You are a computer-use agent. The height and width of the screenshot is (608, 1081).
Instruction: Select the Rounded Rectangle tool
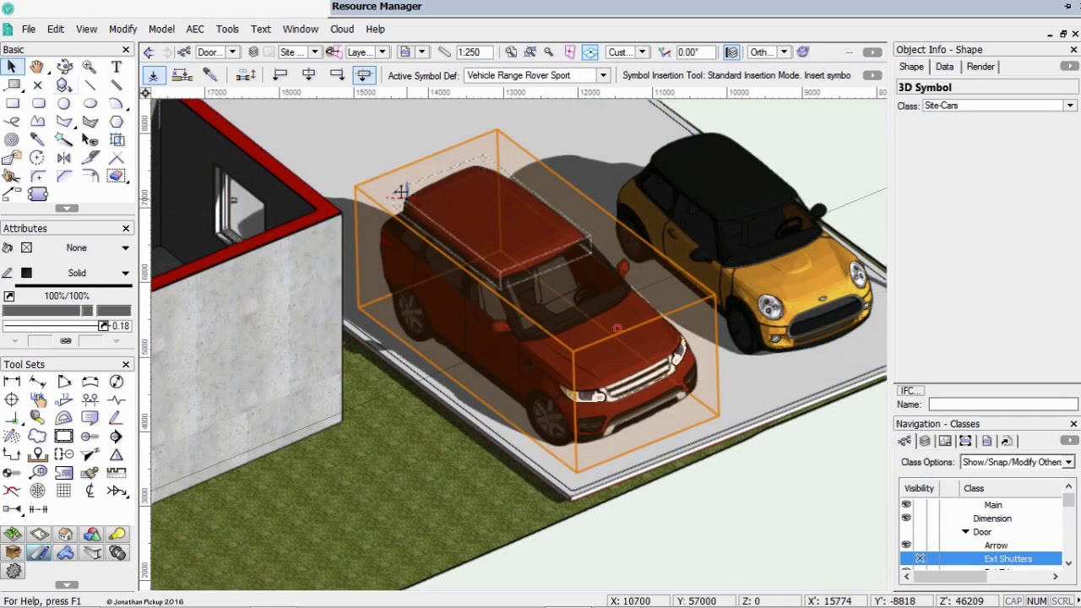pos(38,103)
